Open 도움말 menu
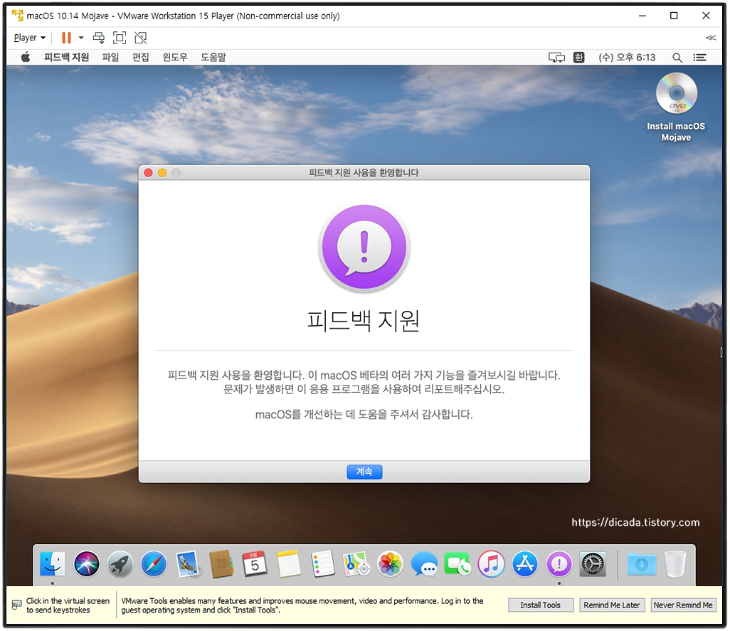The height and width of the screenshot is (631, 730). pyautogui.click(x=213, y=57)
